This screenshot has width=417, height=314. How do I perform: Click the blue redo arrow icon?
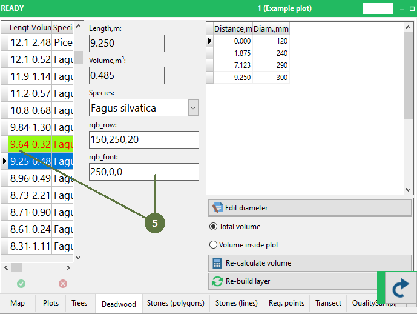400,289
